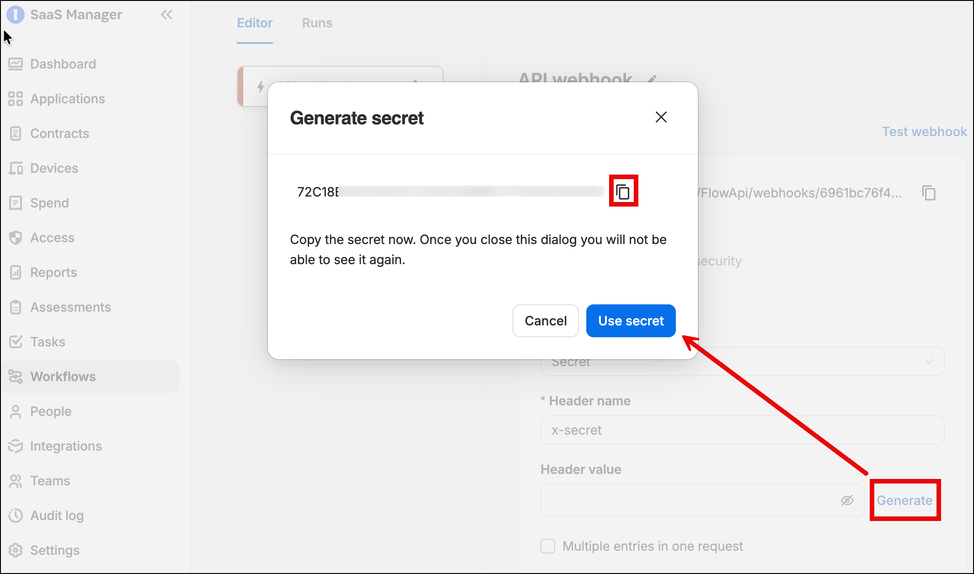Click the lightning trigger icon on workflow node

click(261, 87)
